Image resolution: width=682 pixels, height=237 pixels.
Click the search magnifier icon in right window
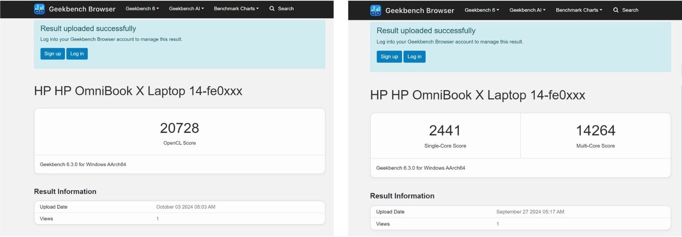point(616,10)
